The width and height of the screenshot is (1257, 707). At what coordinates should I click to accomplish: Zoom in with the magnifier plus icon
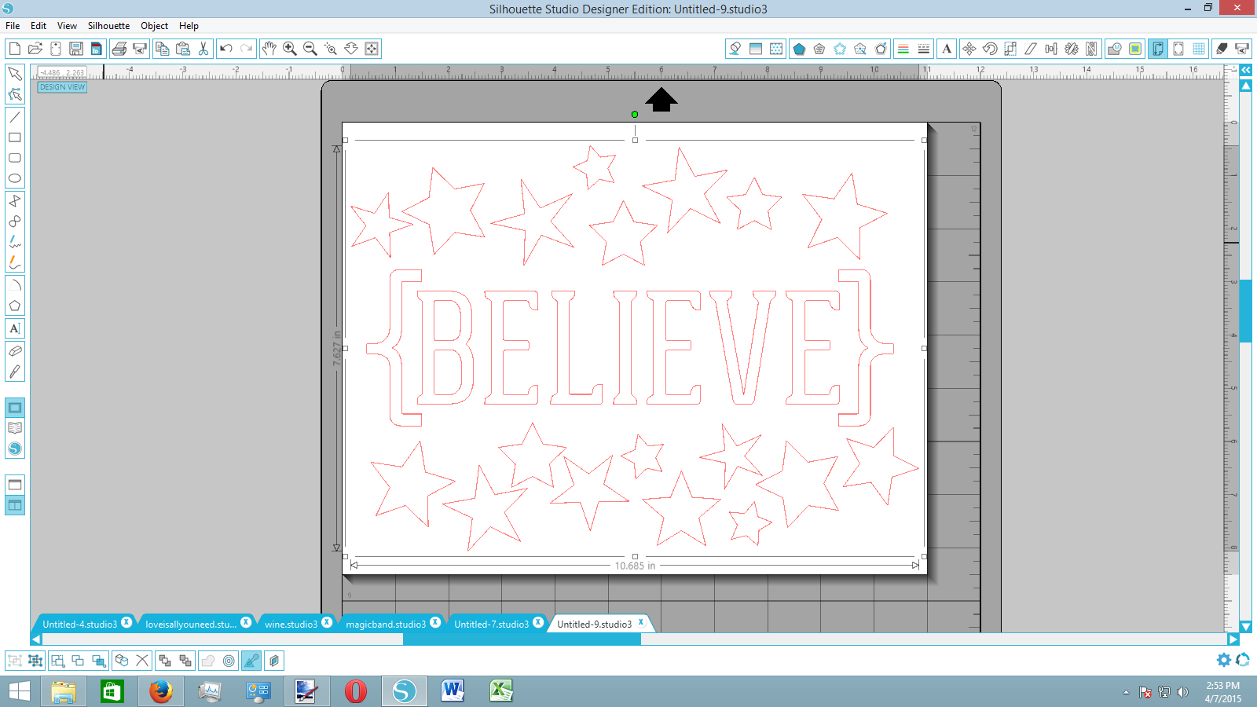[290, 49]
